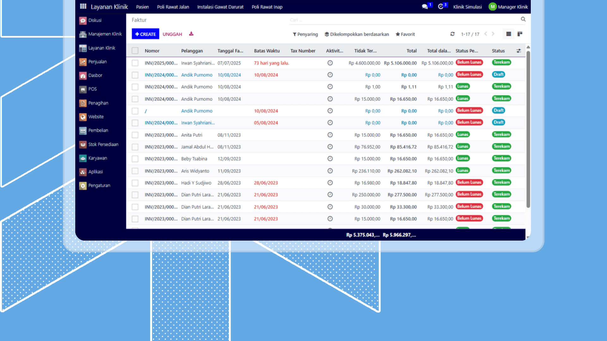Open the chat messages icon
This screenshot has height=341, width=607.
point(425,7)
